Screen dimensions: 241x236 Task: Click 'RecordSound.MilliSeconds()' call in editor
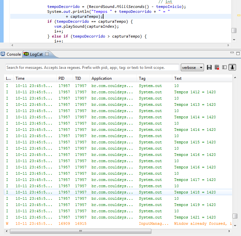click(119, 7)
